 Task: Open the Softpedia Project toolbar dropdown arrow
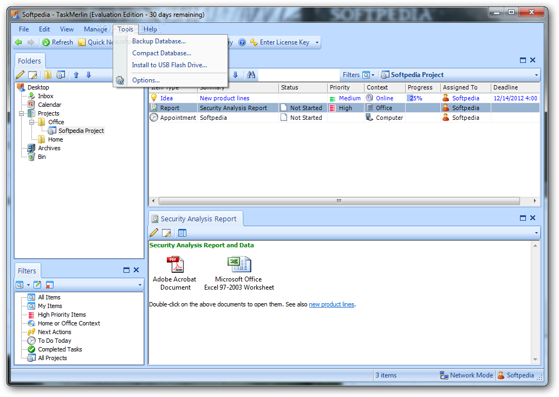[536, 75]
